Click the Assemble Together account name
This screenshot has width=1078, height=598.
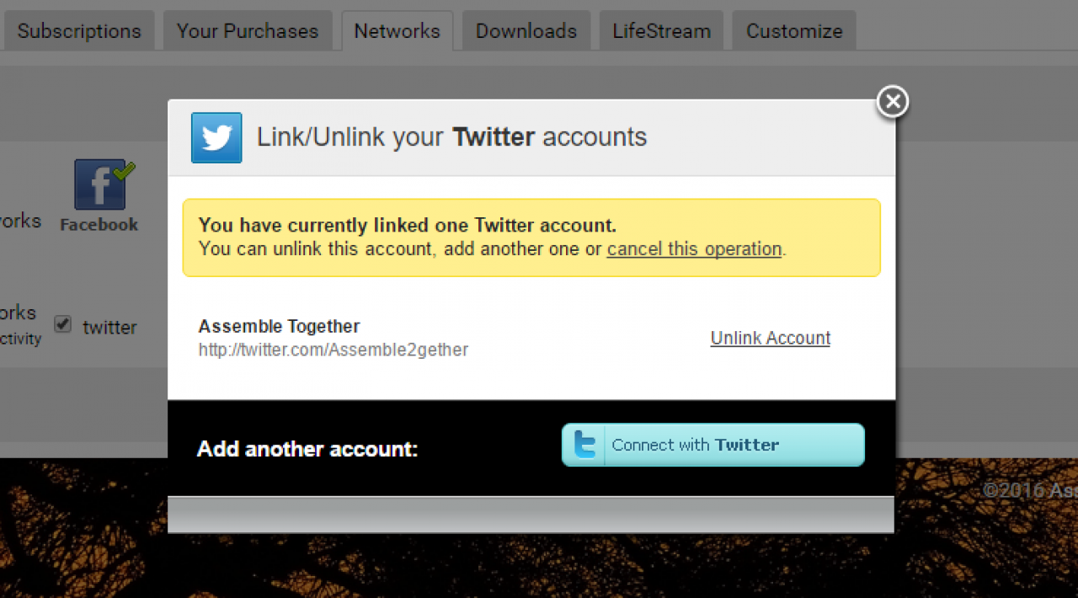279,326
